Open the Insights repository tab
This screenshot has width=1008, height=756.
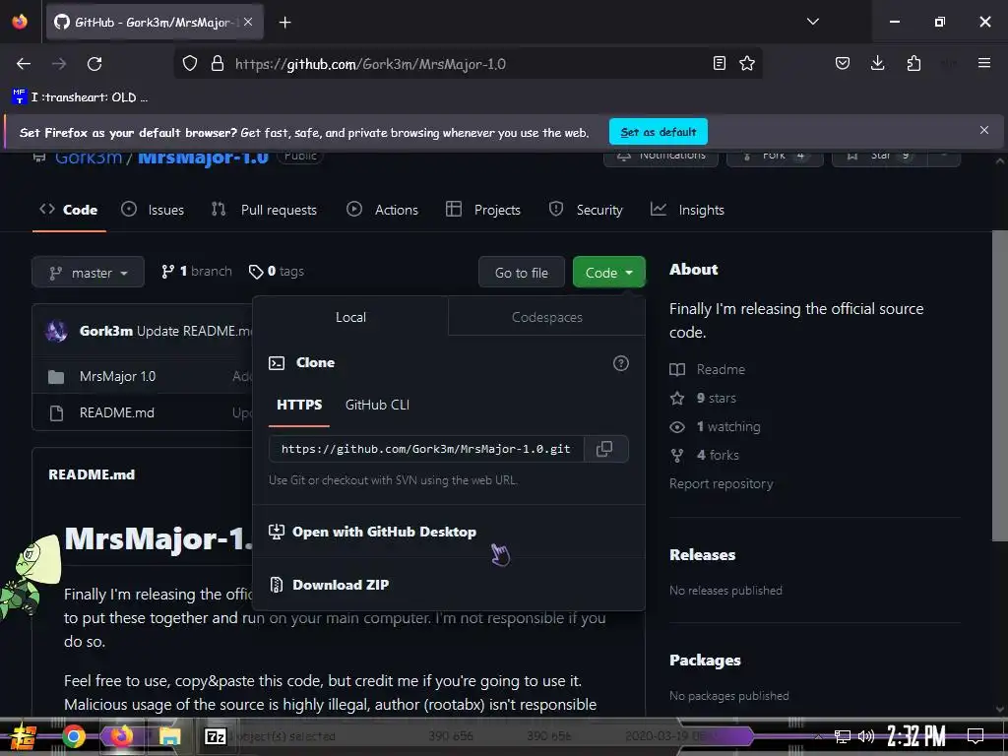click(x=687, y=210)
